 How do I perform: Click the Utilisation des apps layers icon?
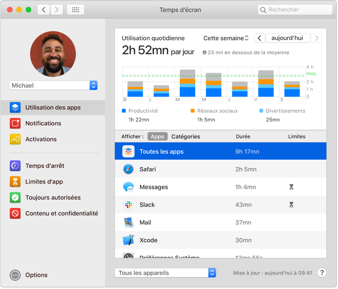pyautogui.click(x=15, y=108)
